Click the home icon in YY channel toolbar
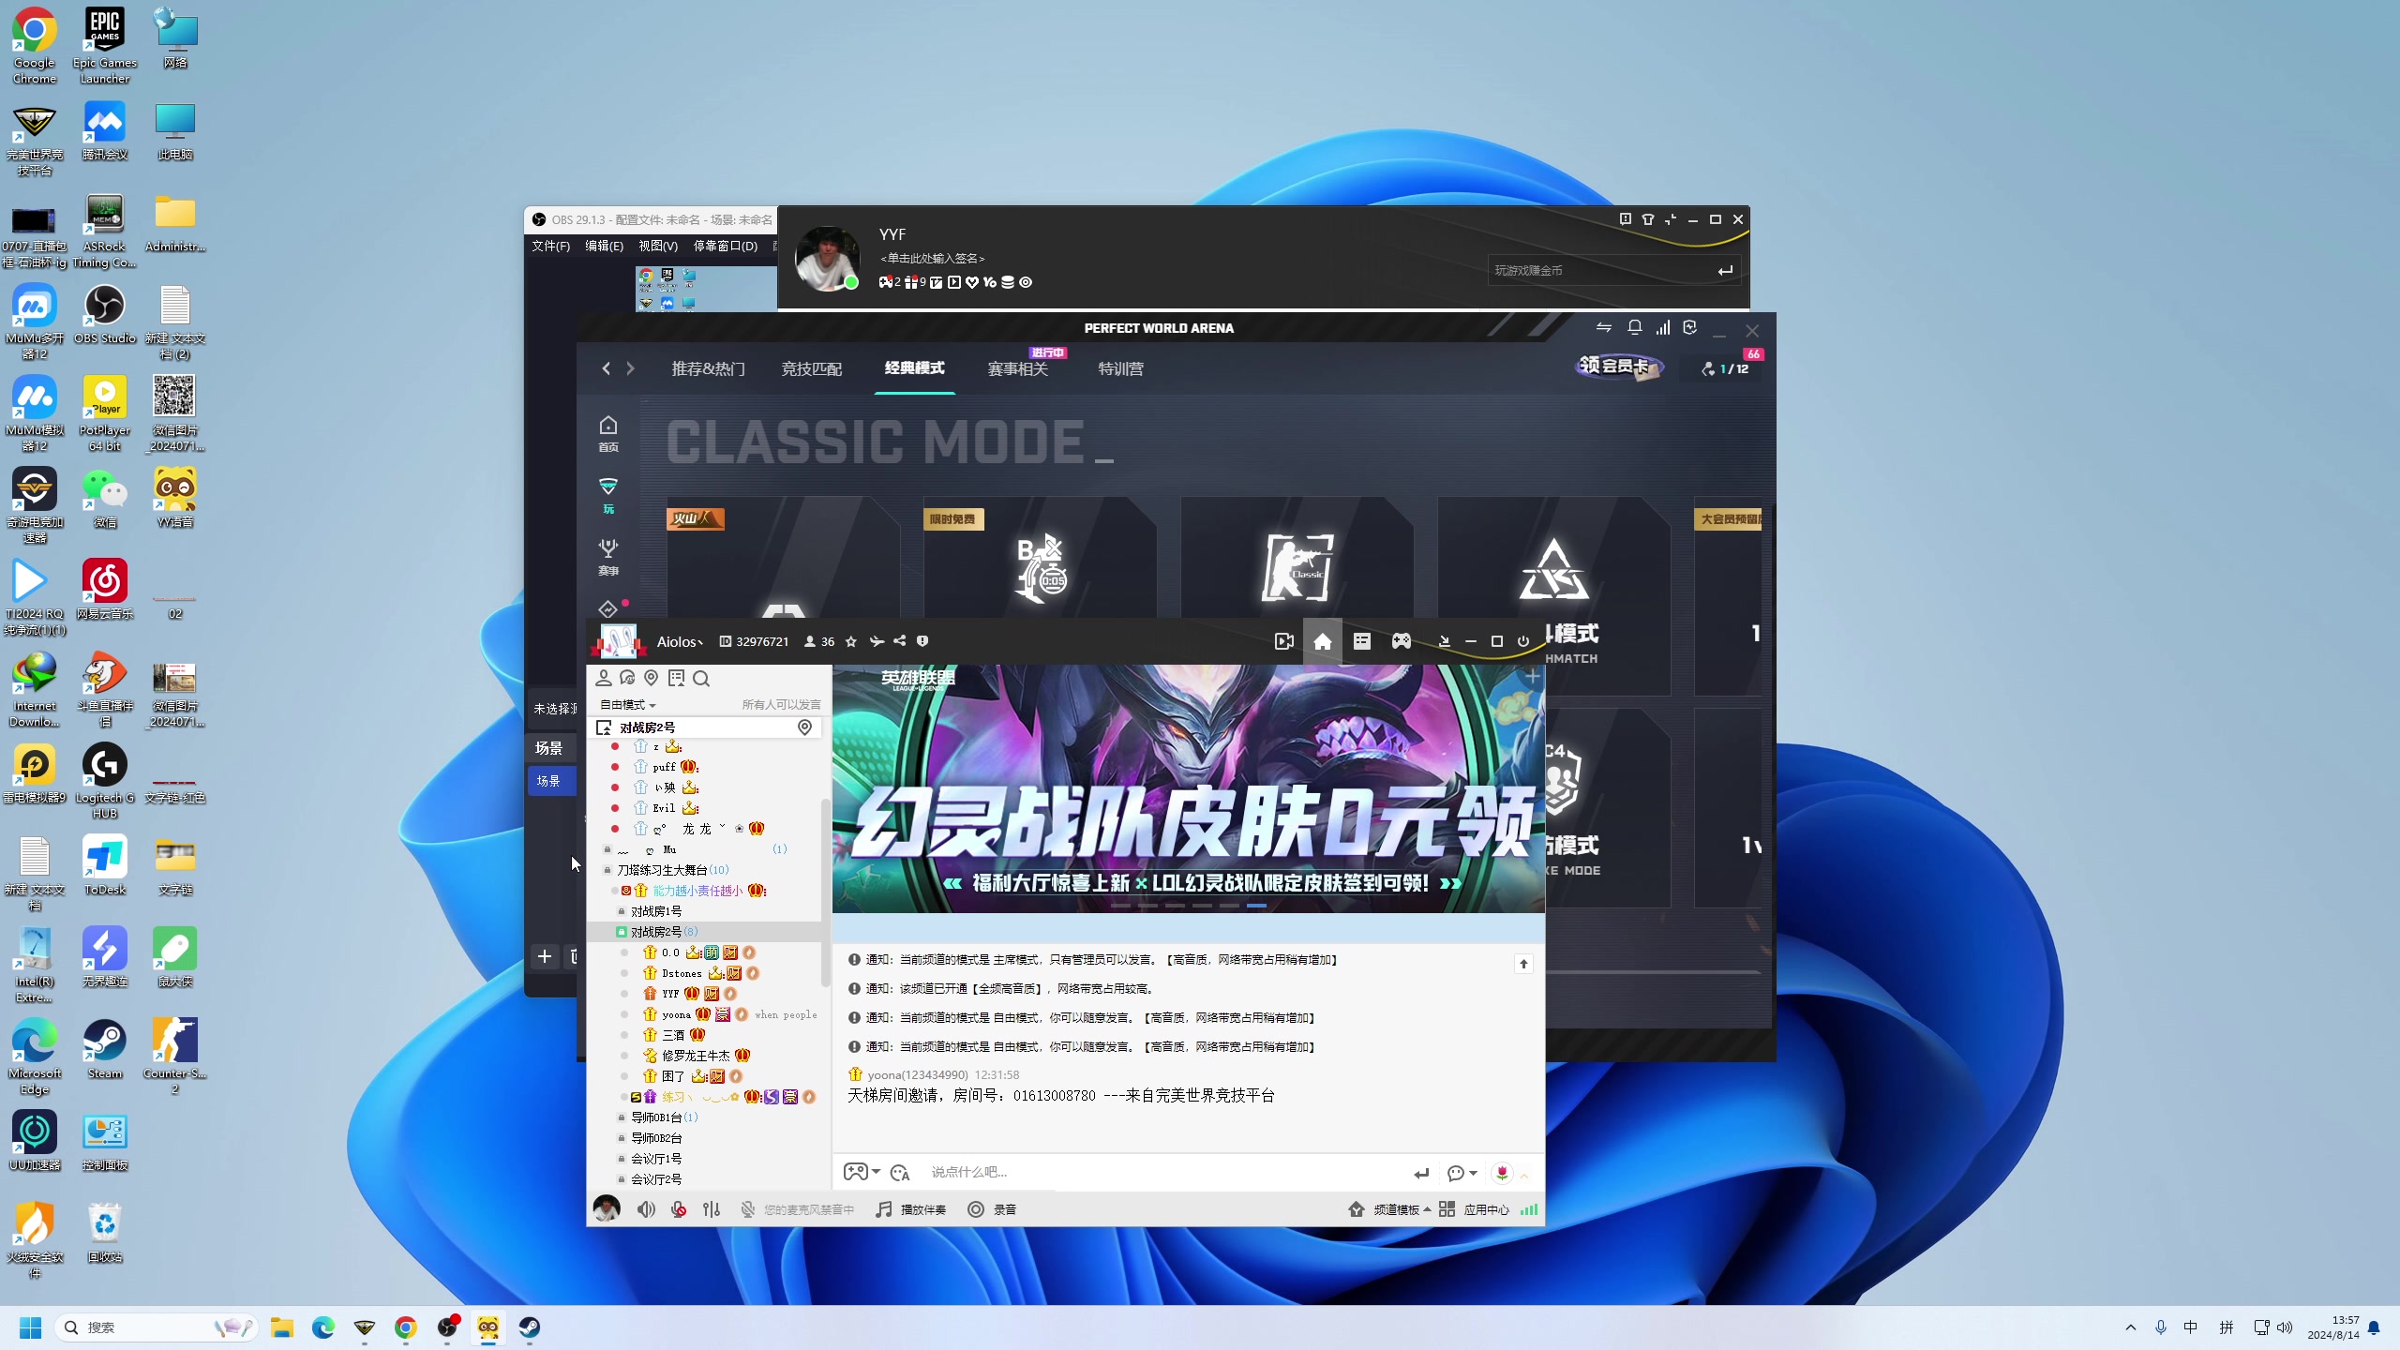The width and height of the screenshot is (2400, 1350). (1322, 641)
